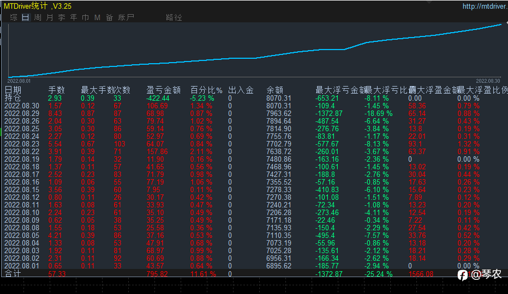
Task: Open the http://mtdriver link
Action: [x=485, y=7]
